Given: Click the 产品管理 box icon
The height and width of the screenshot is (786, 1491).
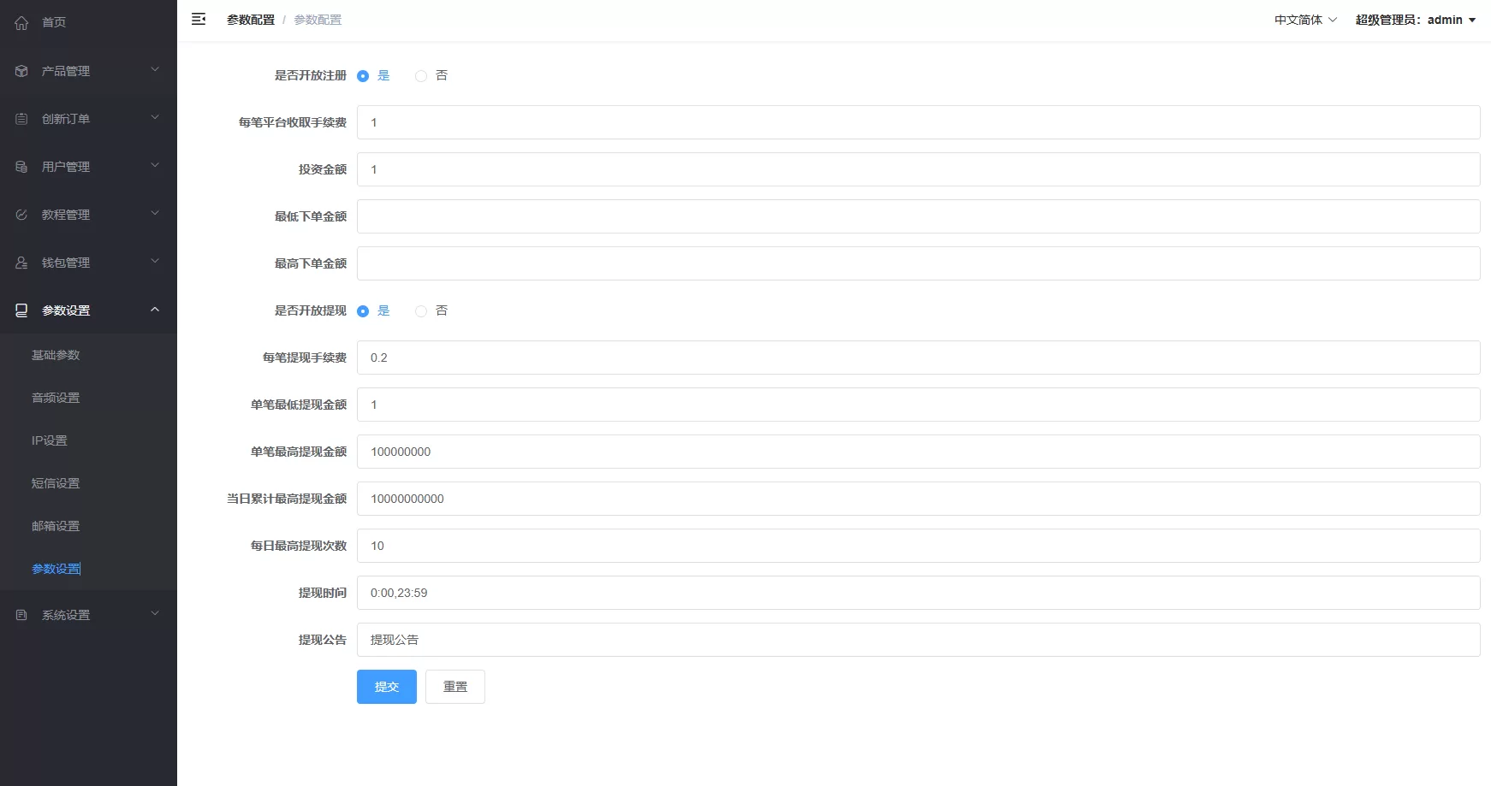Looking at the screenshot, I should tap(21, 71).
